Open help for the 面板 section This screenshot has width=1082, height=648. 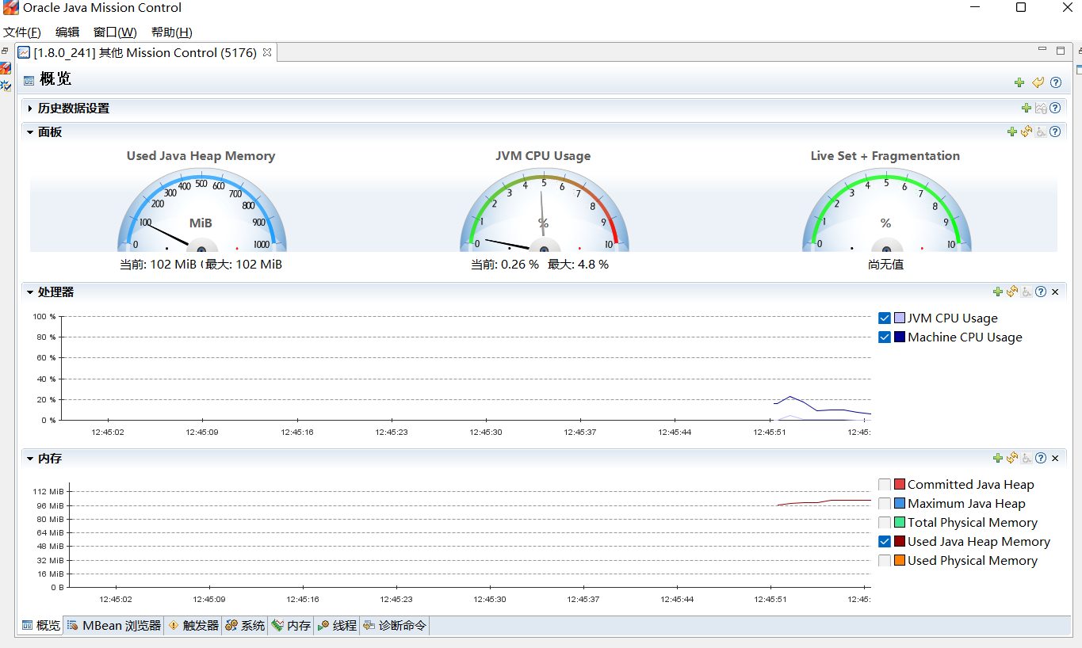1055,132
